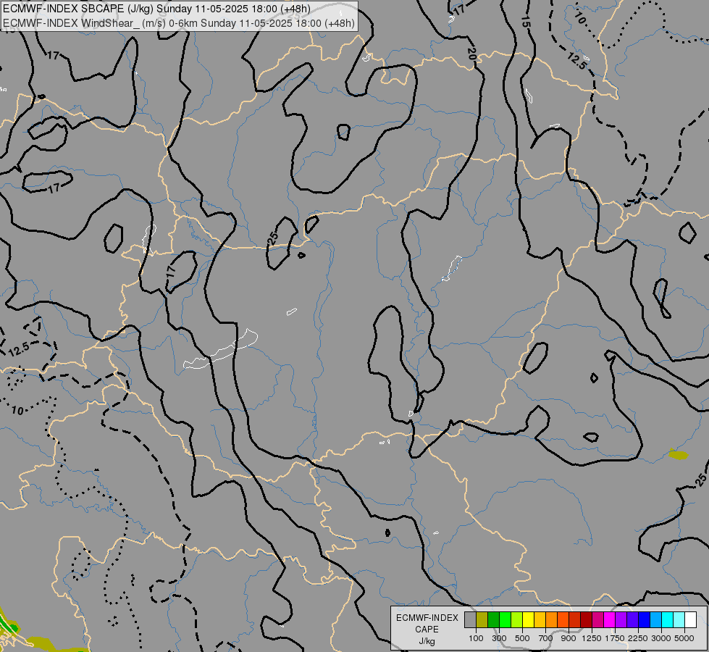Click the legend value 5000
Viewport: 709px width, 652px height.
point(684,638)
